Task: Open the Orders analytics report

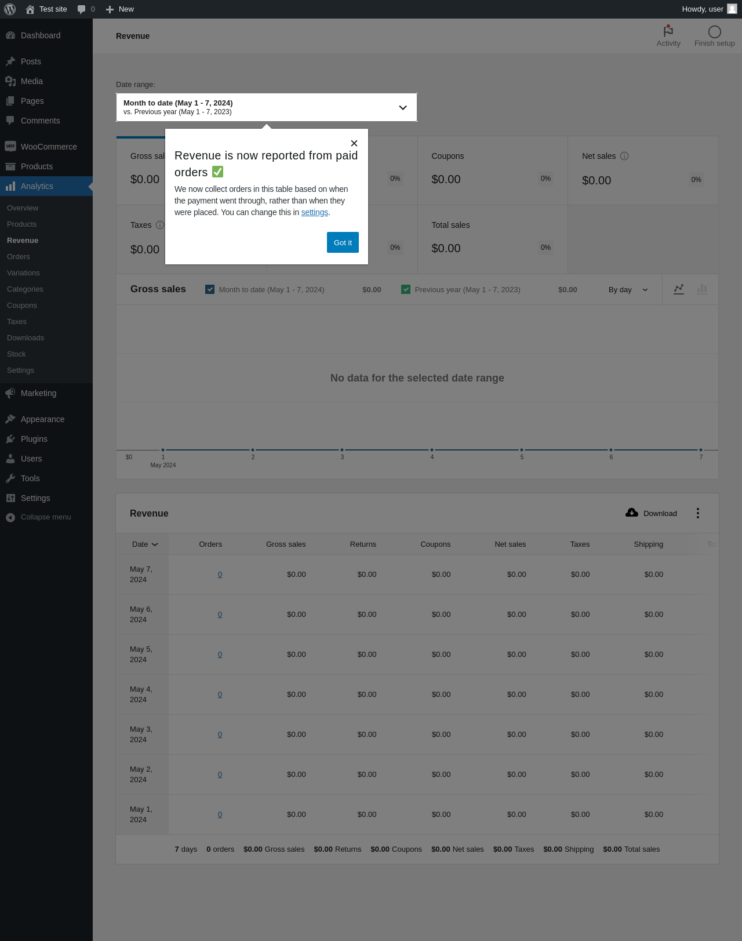Action: coord(19,257)
